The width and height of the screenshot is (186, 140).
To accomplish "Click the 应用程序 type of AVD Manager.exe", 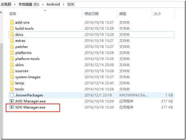I will click(x=126, y=101).
